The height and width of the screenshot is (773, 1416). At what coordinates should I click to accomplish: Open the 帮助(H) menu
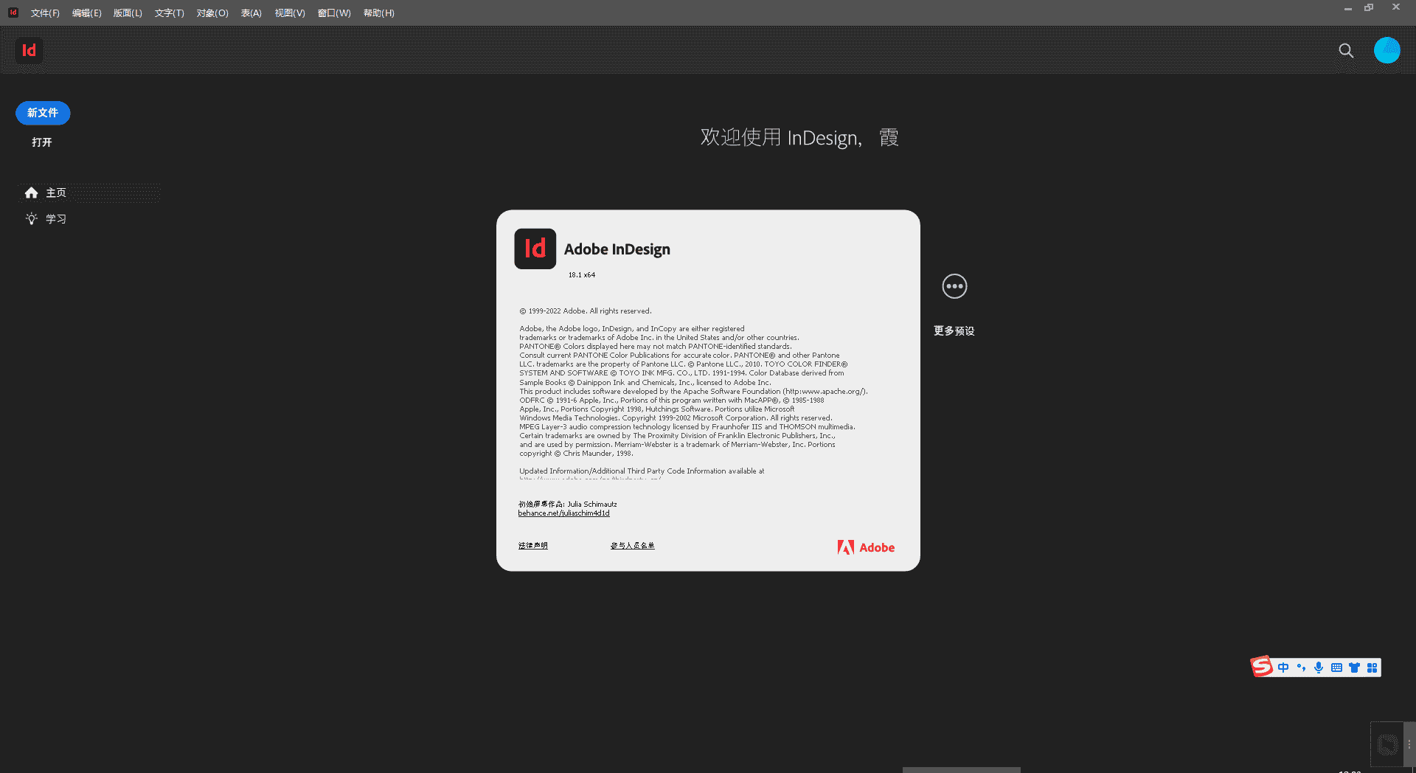[379, 13]
